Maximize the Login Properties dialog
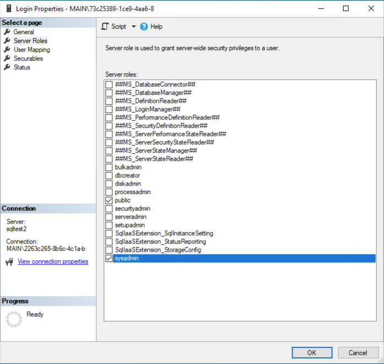This screenshot has height=364, width=384. tap(346, 9)
